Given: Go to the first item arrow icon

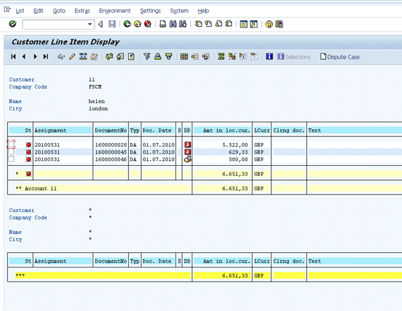Looking at the screenshot, I should click(13, 57).
